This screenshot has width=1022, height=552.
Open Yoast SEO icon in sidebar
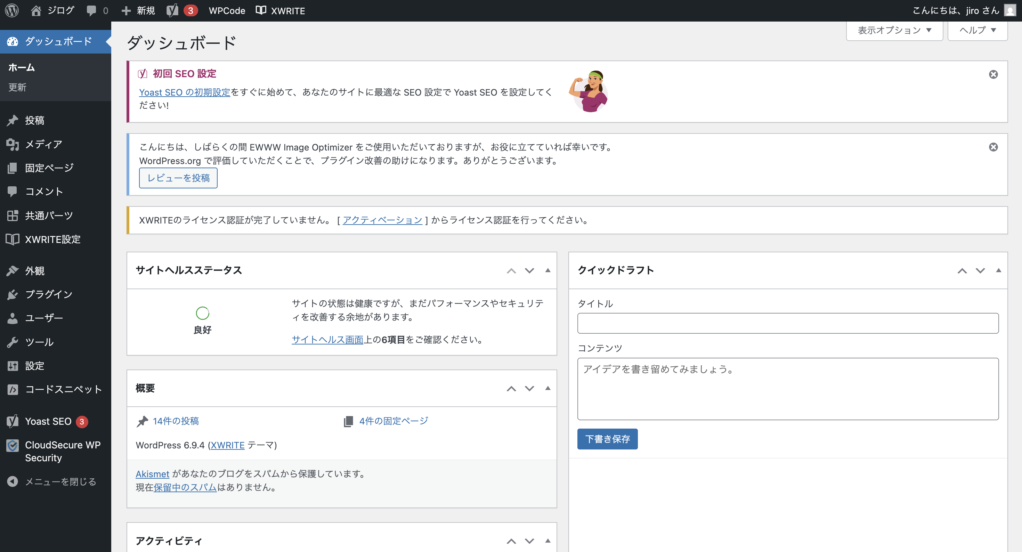click(x=13, y=421)
